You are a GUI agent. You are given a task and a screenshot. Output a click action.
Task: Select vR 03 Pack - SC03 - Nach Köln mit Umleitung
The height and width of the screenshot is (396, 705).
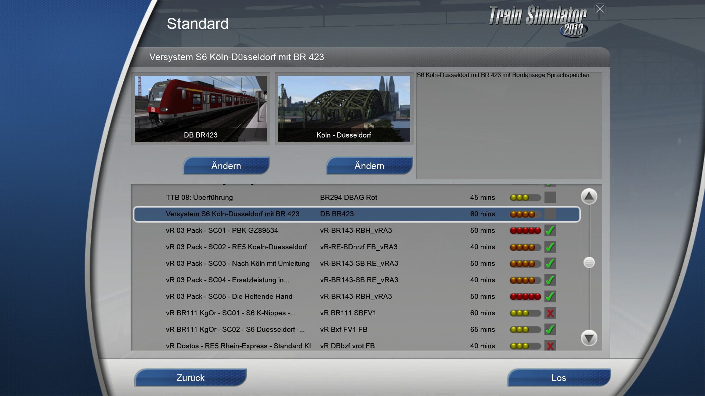(x=357, y=264)
